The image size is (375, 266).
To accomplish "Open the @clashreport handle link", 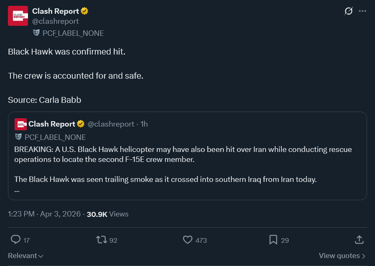I will 55,21.
